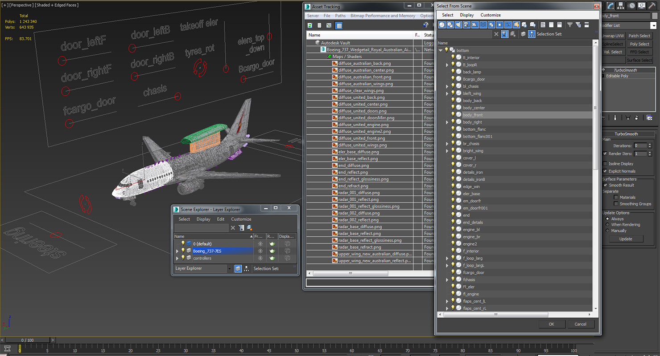Toggle lightbulb visibility of body_front object
Image resolution: width=660 pixels, height=356 pixels.
tap(453, 115)
